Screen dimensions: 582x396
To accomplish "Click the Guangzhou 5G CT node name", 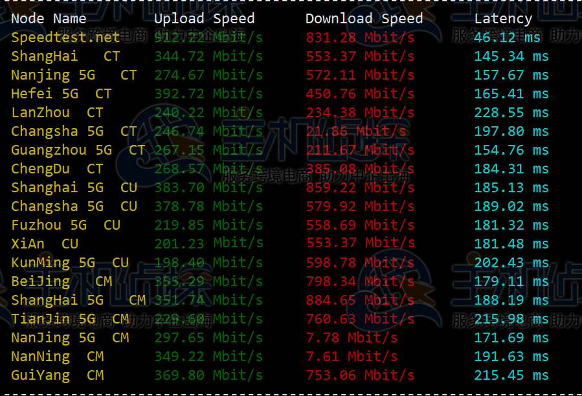I will 78,150.
